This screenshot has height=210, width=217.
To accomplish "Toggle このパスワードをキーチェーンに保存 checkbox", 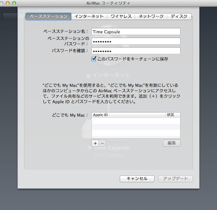I will (x=94, y=59).
